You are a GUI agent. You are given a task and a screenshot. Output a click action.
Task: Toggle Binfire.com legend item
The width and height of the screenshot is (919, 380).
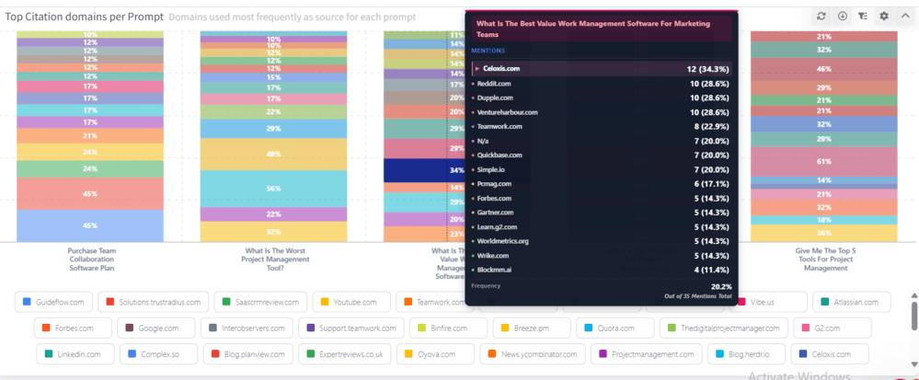pyautogui.click(x=447, y=328)
